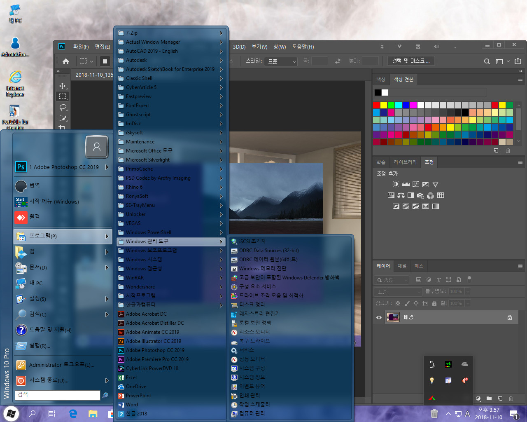Launch Adobe Illustrator CC 2019
This screenshot has height=422, width=527.
[171, 341]
